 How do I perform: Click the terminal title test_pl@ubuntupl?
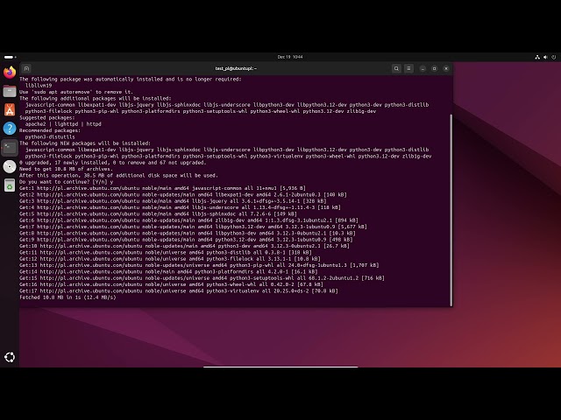pyautogui.click(x=236, y=68)
